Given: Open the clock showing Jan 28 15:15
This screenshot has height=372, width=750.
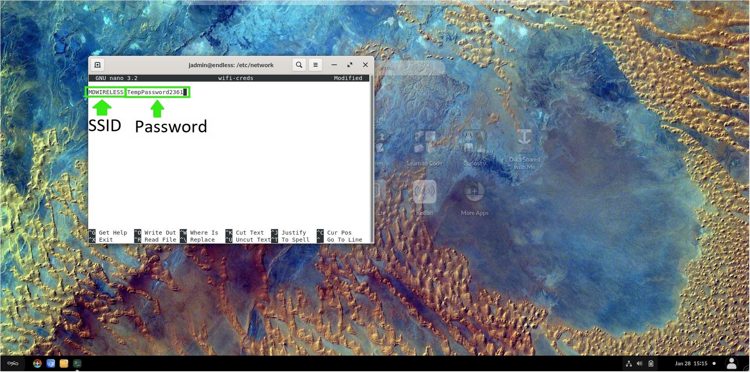Looking at the screenshot, I should pos(691,364).
